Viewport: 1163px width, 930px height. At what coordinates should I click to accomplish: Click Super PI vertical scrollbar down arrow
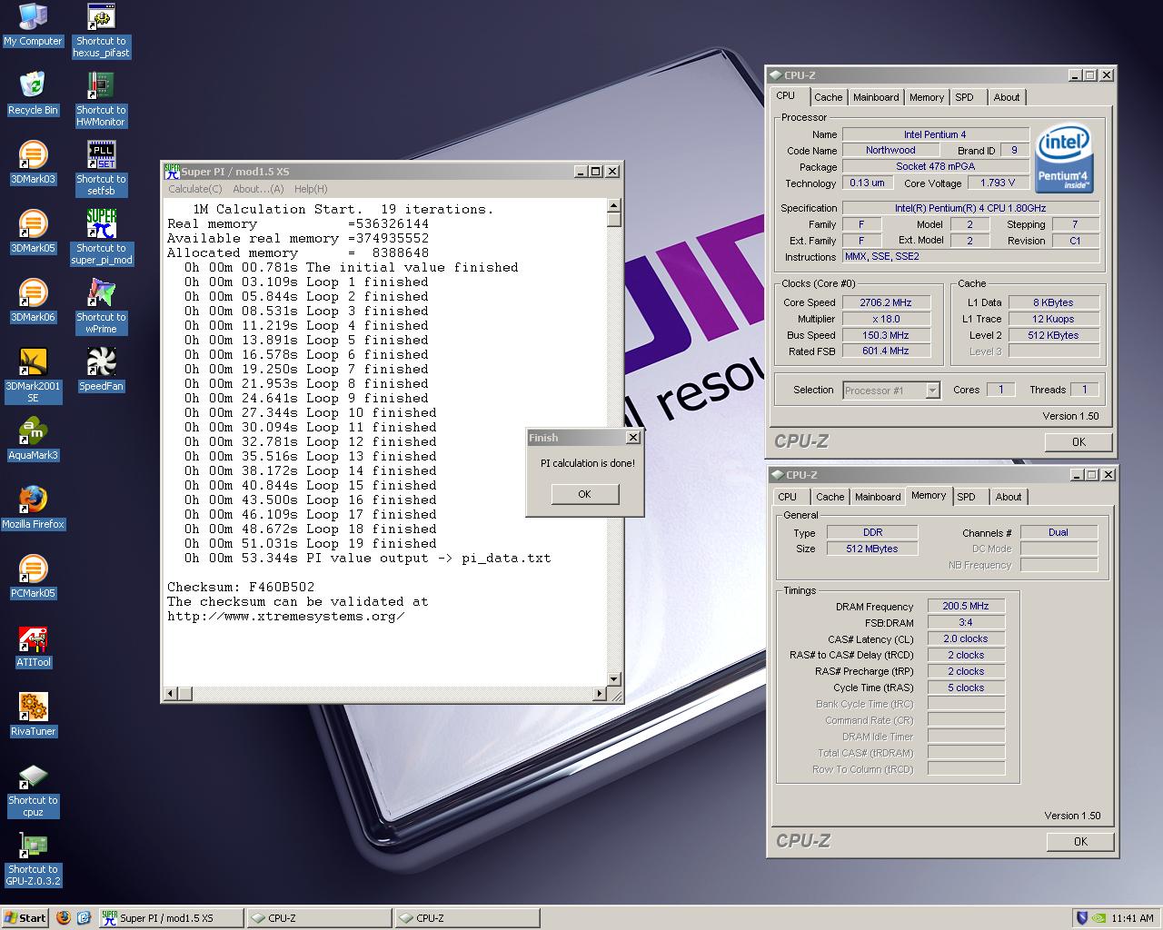(613, 679)
